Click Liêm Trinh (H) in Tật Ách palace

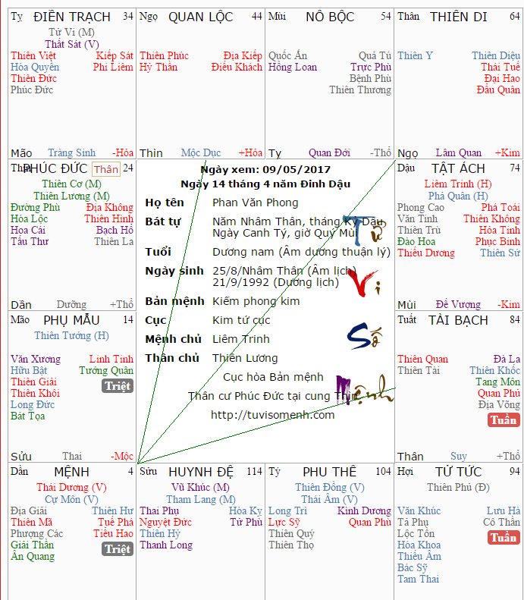[458, 184]
